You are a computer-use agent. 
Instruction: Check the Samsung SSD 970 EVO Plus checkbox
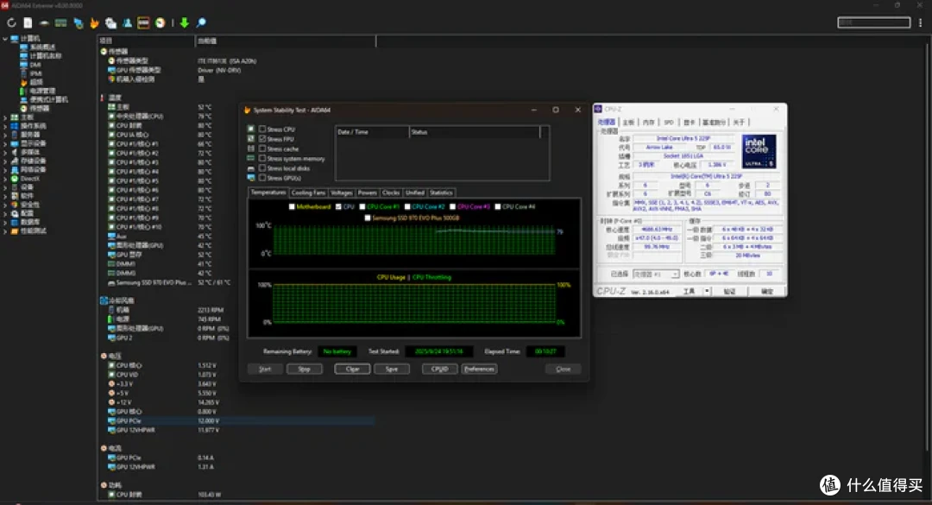point(368,218)
